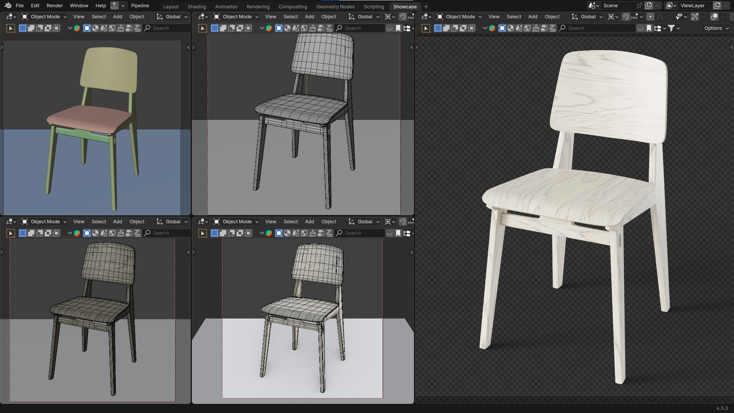Screen dimensions: 734x413
Task: Click extend selection mode icon in right viewport
Action: point(446,28)
